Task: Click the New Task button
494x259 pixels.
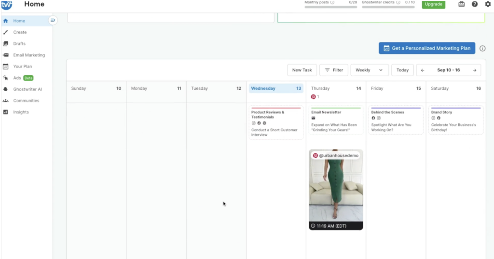Action: (x=302, y=70)
